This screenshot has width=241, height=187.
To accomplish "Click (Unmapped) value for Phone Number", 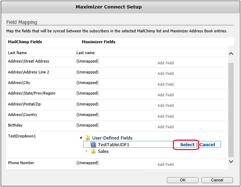I will [87, 163].
